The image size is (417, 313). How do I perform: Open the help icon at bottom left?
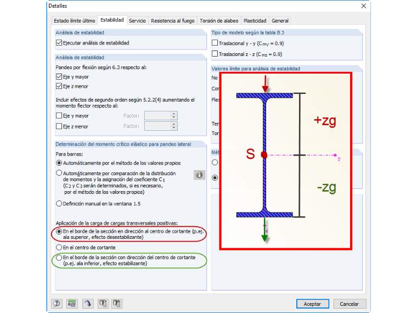coord(57,304)
